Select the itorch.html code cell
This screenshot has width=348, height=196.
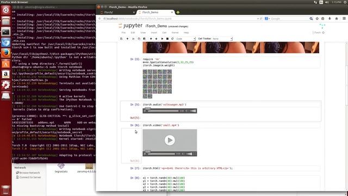tap(231, 168)
